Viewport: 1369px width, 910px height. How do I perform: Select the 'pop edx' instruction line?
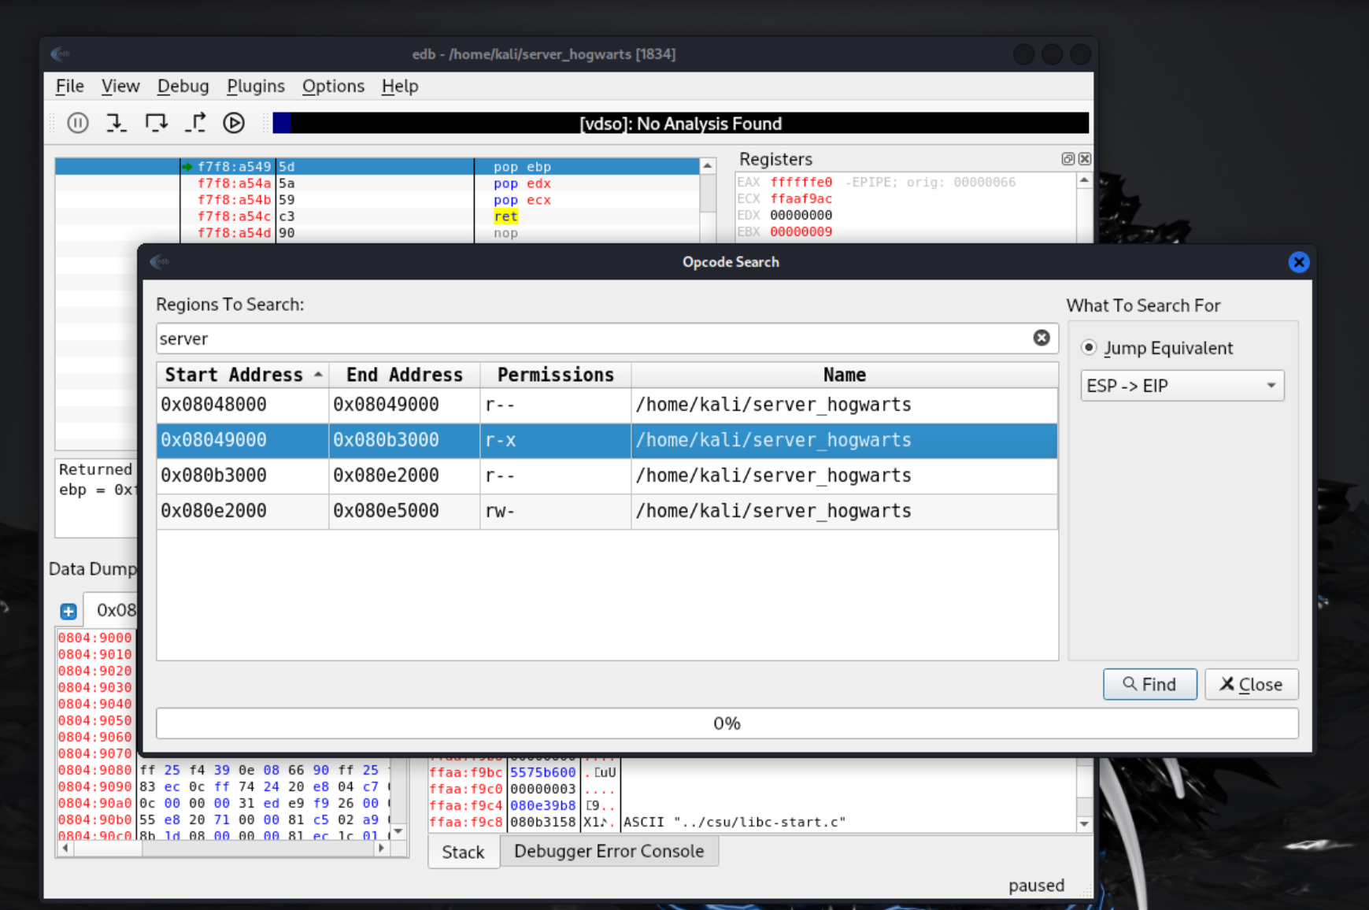[377, 183]
